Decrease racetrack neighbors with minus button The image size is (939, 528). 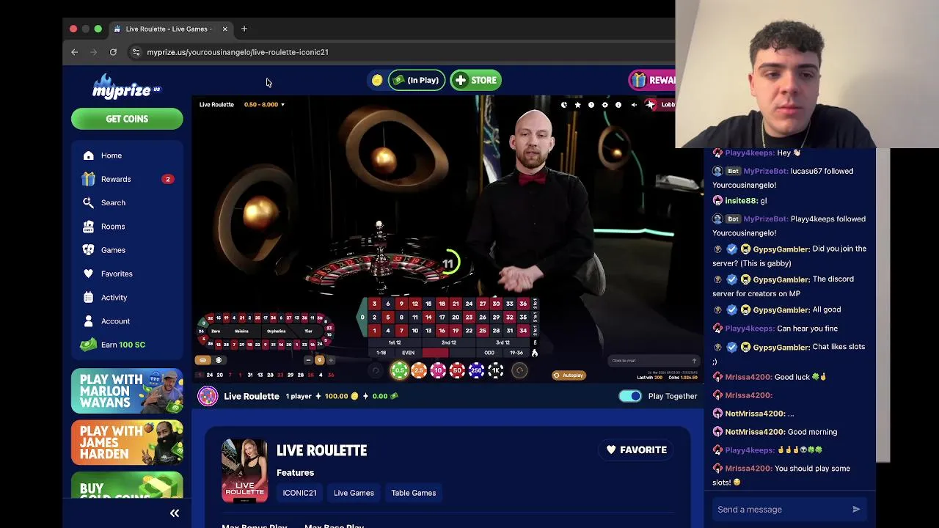[x=308, y=360]
